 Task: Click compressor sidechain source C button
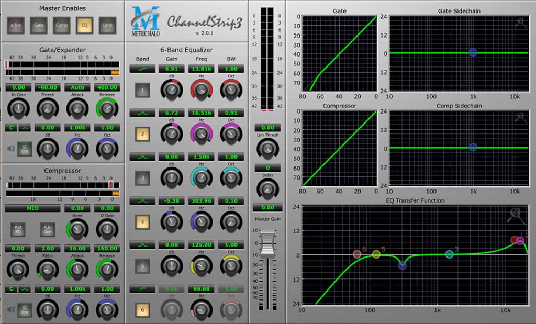click(11, 289)
